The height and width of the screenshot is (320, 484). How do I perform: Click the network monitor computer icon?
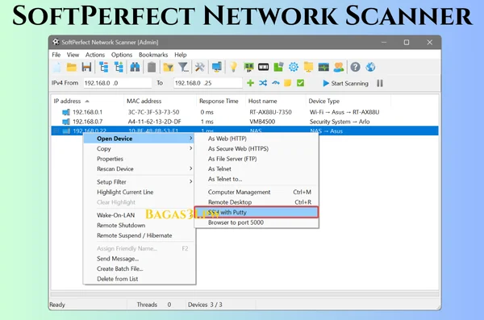(x=217, y=67)
